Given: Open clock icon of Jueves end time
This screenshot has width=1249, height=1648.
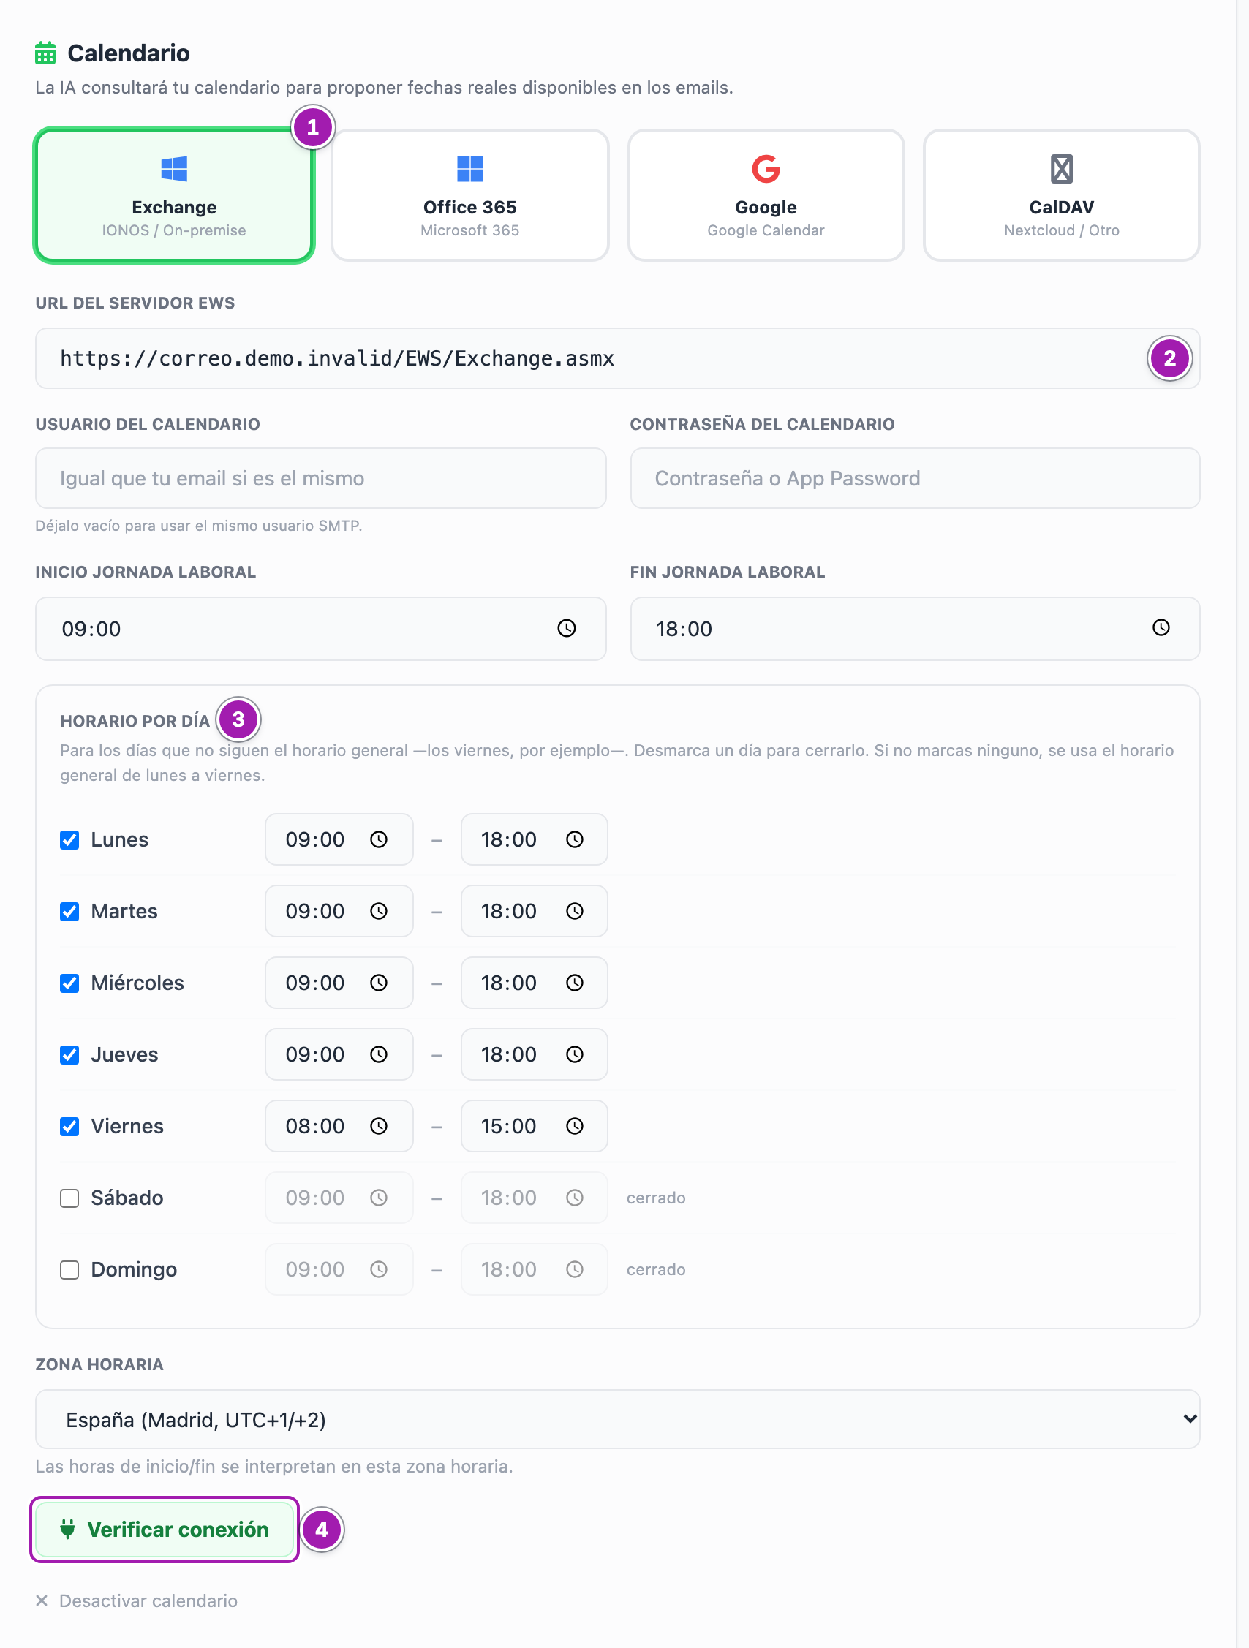Looking at the screenshot, I should coord(574,1054).
